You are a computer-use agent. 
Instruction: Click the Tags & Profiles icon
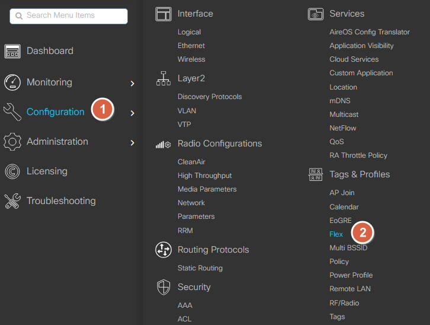(x=316, y=174)
